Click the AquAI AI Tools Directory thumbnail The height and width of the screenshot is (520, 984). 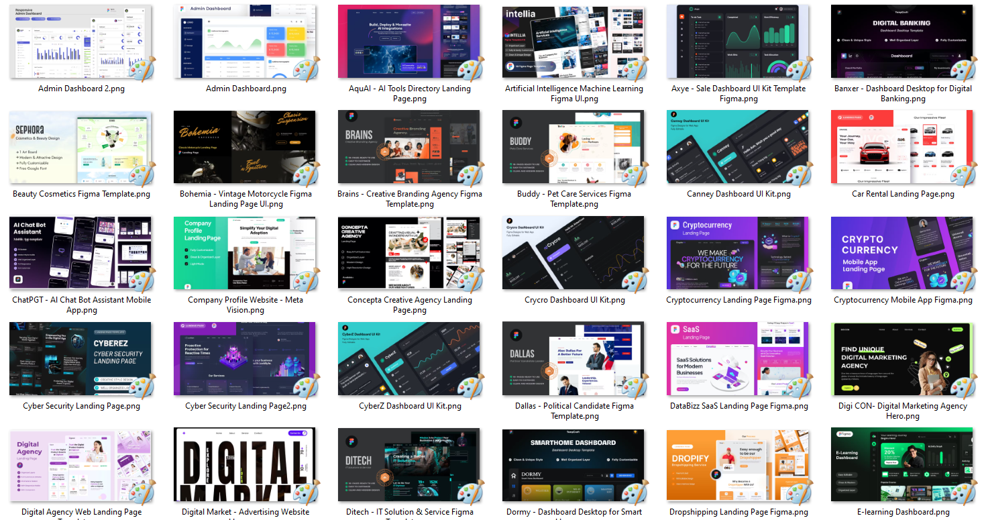point(409,42)
